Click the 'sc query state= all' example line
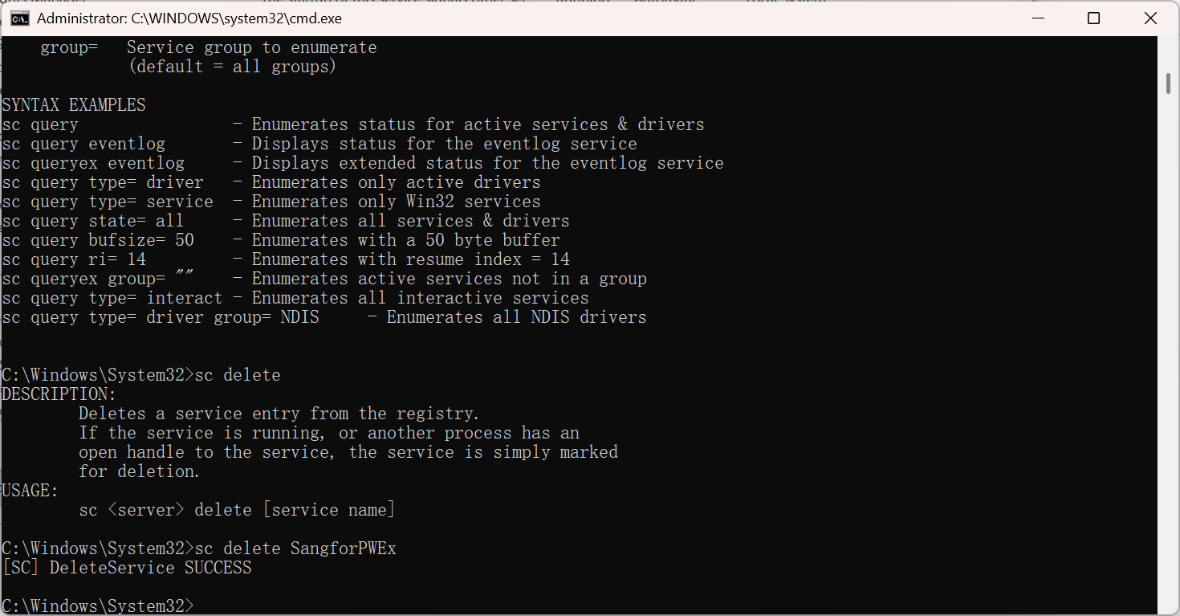The height and width of the screenshot is (616, 1180). (x=93, y=221)
